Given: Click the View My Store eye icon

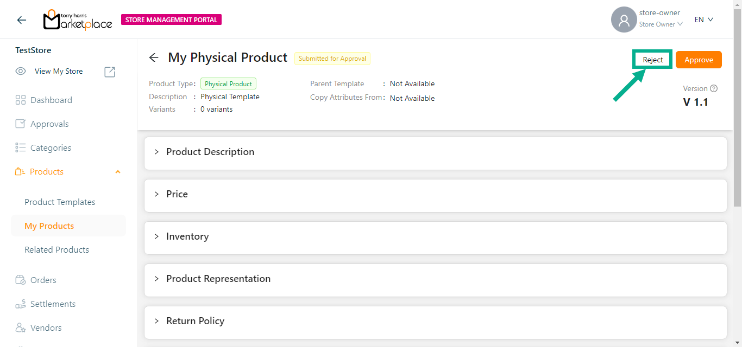Looking at the screenshot, I should pos(21,72).
